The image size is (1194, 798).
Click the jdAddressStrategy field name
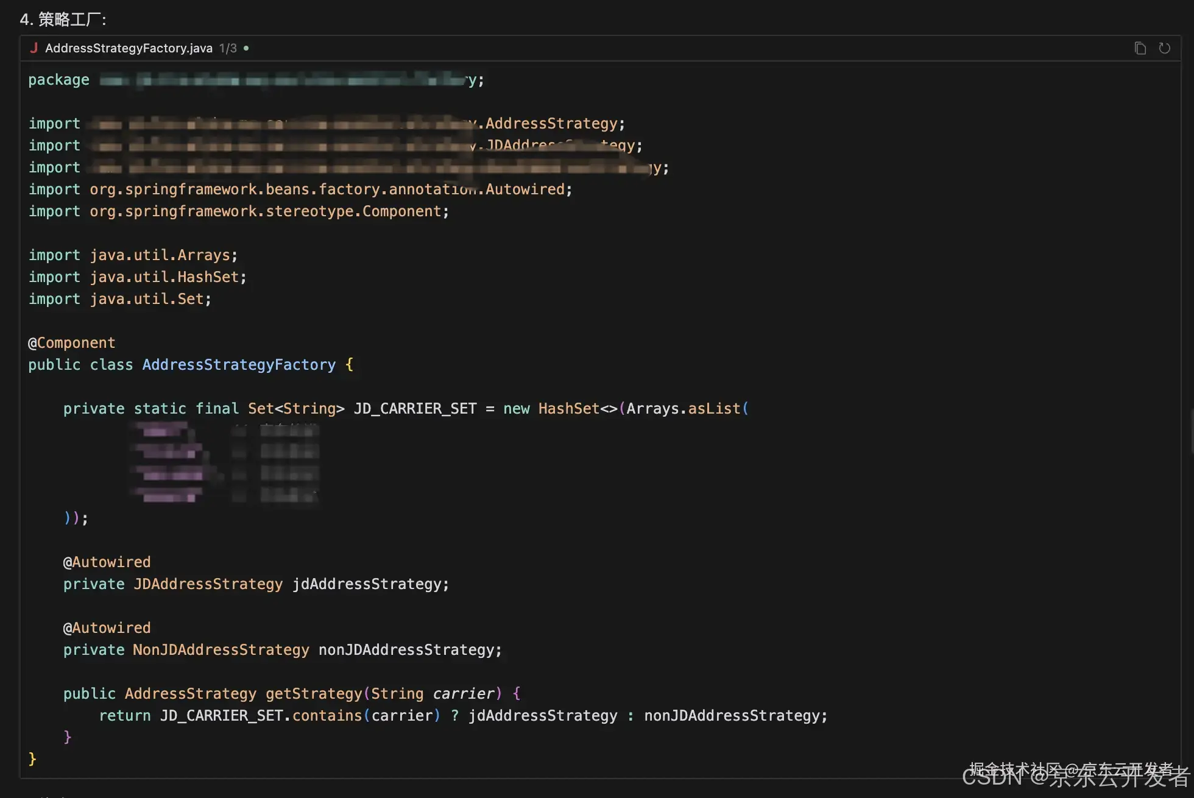367,584
